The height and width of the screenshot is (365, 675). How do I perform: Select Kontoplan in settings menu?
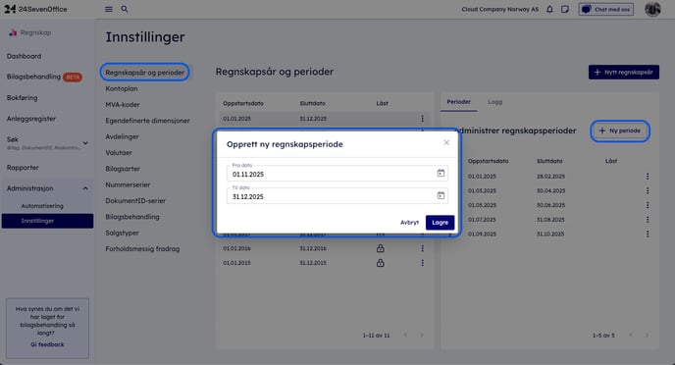(122, 88)
